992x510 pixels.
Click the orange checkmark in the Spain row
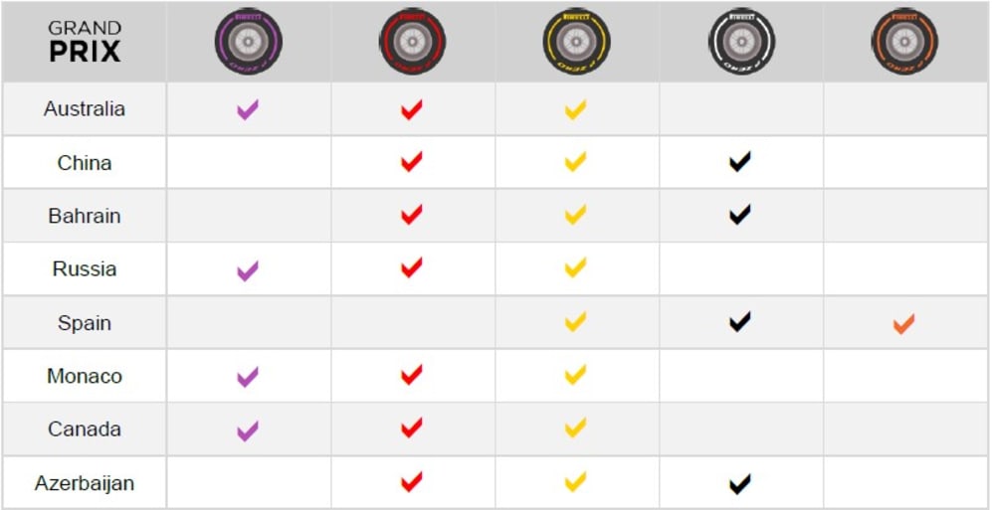click(903, 323)
